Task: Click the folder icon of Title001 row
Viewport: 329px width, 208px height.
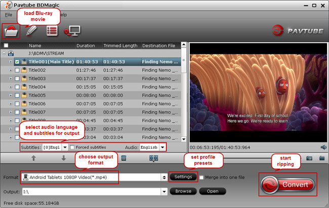Action: 24,62
